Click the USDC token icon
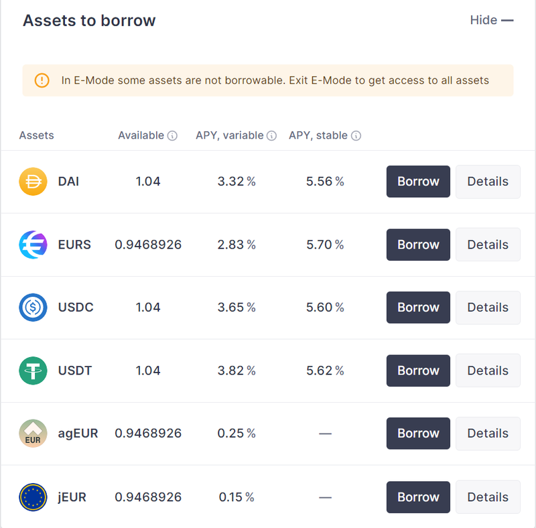The height and width of the screenshot is (528, 536). pyautogui.click(x=33, y=308)
